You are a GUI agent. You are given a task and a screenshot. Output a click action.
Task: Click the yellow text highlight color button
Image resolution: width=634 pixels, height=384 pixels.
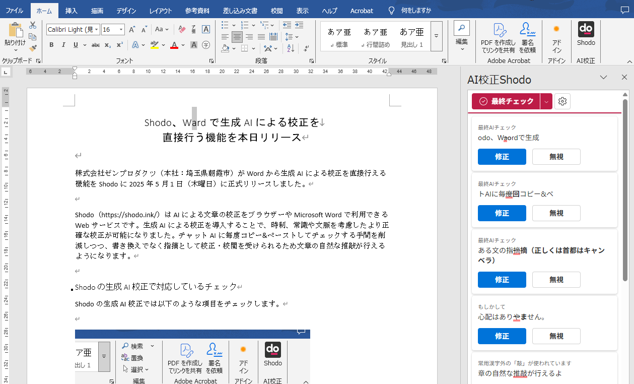coord(155,45)
